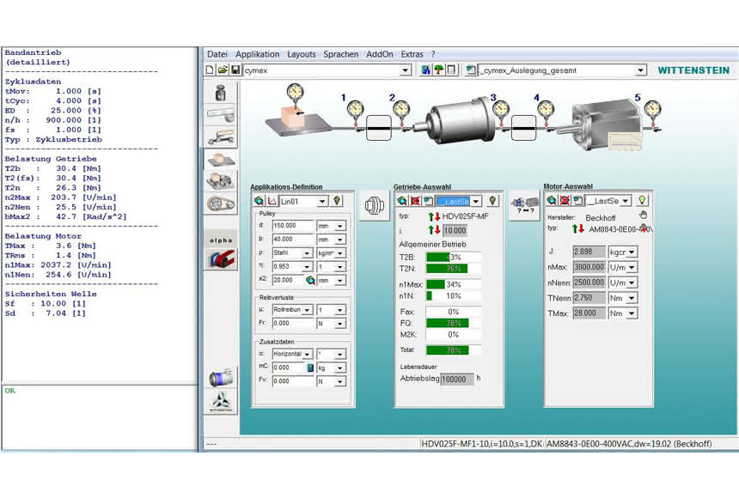Open search in Applikations-Definition panel

coord(259,201)
